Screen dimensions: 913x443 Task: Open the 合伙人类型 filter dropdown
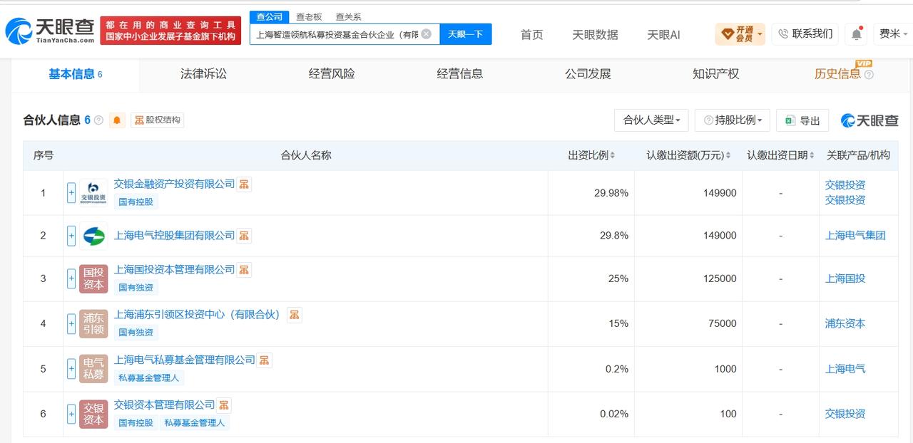point(651,120)
